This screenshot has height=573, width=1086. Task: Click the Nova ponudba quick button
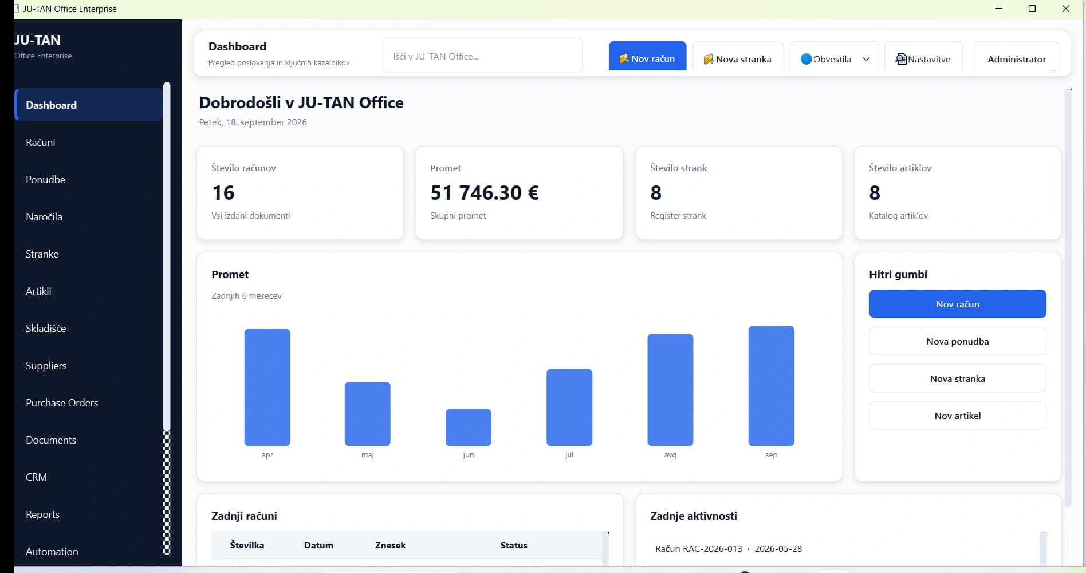pyautogui.click(x=957, y=341)
